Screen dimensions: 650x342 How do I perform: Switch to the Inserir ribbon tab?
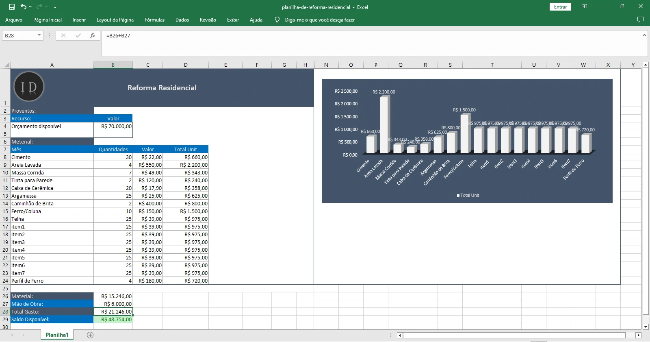coord(79,20)
